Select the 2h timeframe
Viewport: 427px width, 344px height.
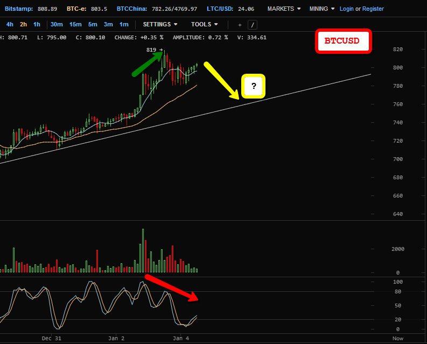pyautogui.click(x=23, y=25)
